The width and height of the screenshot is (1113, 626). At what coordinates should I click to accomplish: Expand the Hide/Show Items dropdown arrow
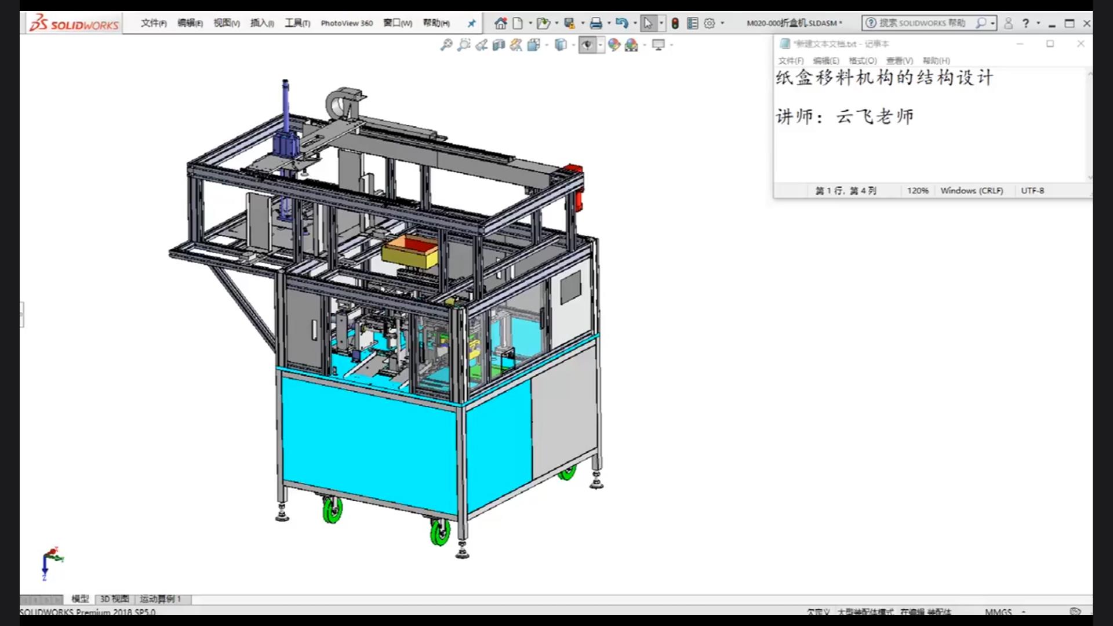pos(601,45)
